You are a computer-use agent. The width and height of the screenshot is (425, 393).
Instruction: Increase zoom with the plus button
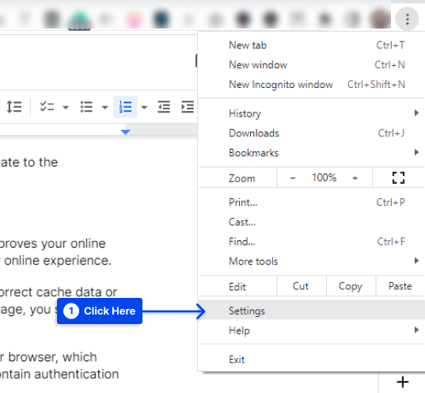click(x=355, y=178)
